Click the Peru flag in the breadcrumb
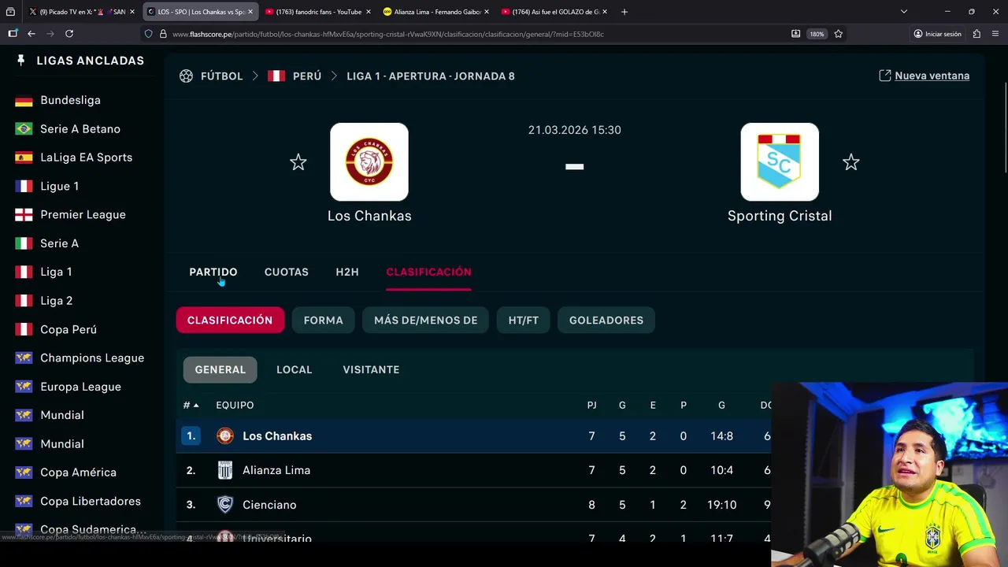 [x=276, y=76]
